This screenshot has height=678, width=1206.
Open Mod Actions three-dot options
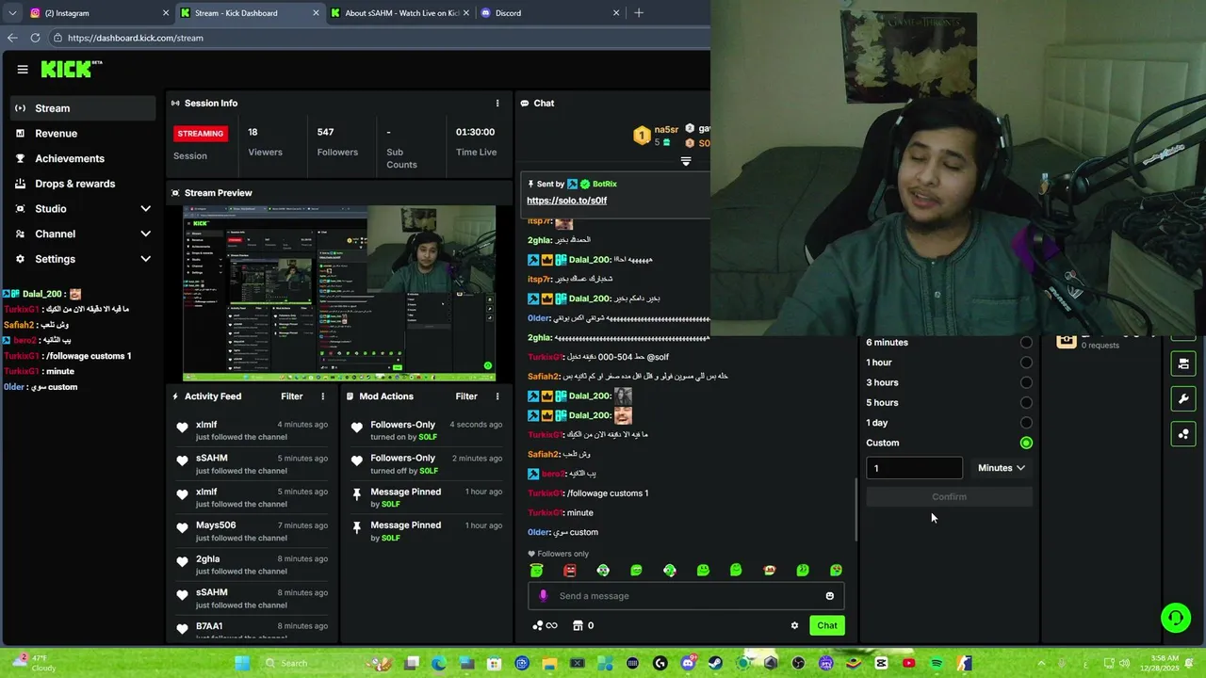497,396
